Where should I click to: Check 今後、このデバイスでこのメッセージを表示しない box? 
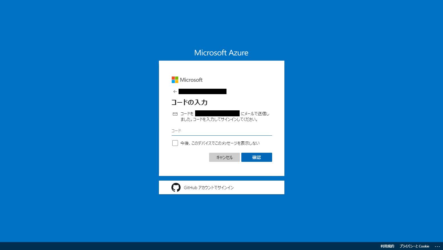(175, 143)
